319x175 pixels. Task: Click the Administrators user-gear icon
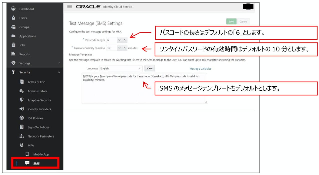tap(22, 91)
